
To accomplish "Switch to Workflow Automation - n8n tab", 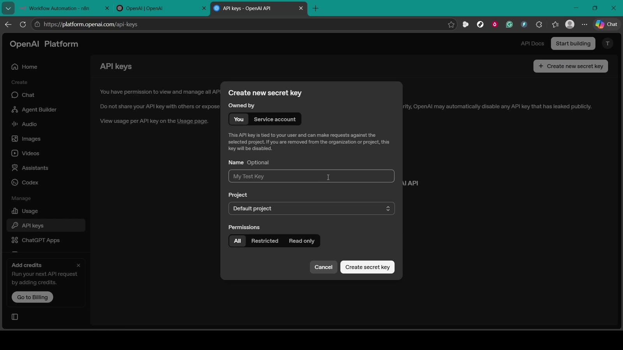I will coord(59,8).
